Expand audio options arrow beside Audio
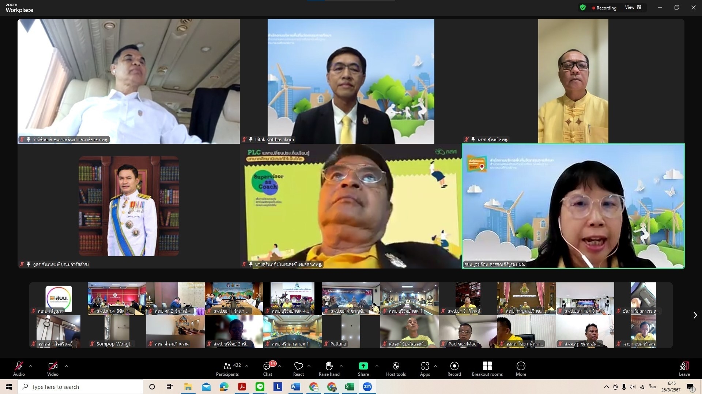Image resolution: width=702 pixels, height=394 pixels. click(x=31, y=366)
